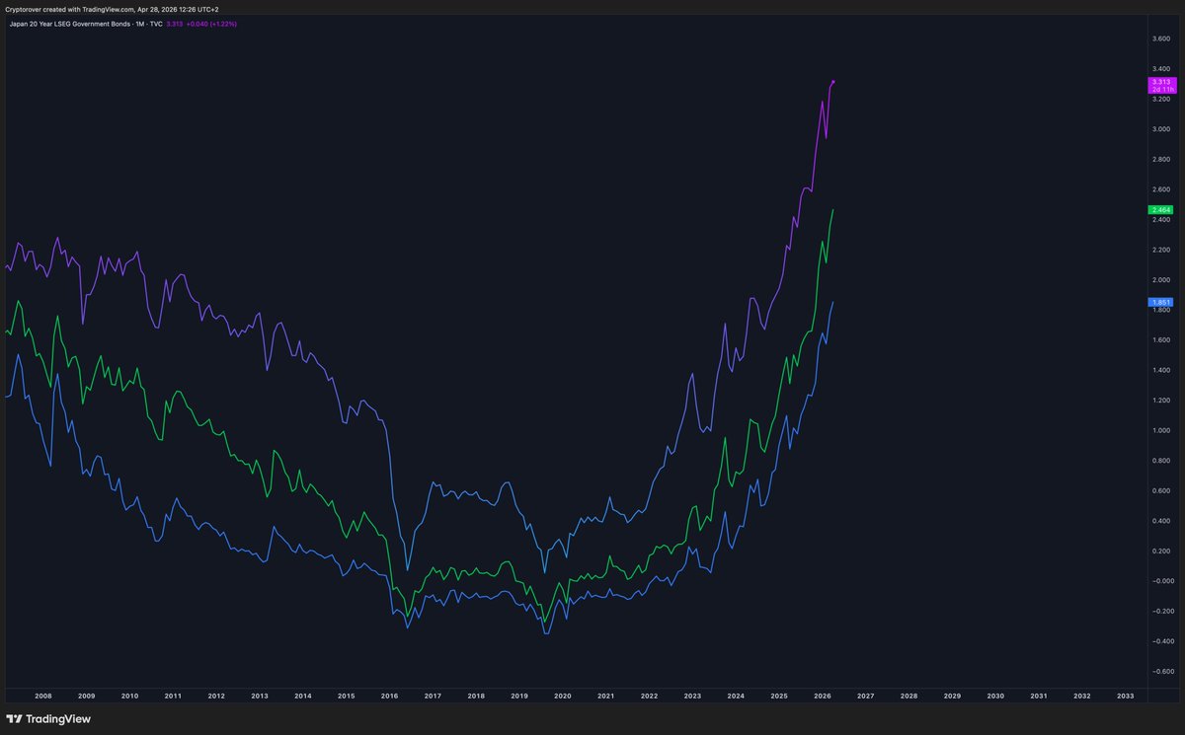Click the 2020 year label on time axis
The image size is (1185, 735).
pos(563,696)
